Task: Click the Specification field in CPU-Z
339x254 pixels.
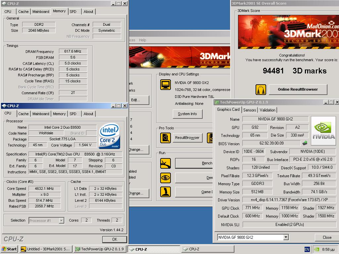Action: [x=75, y=154]
